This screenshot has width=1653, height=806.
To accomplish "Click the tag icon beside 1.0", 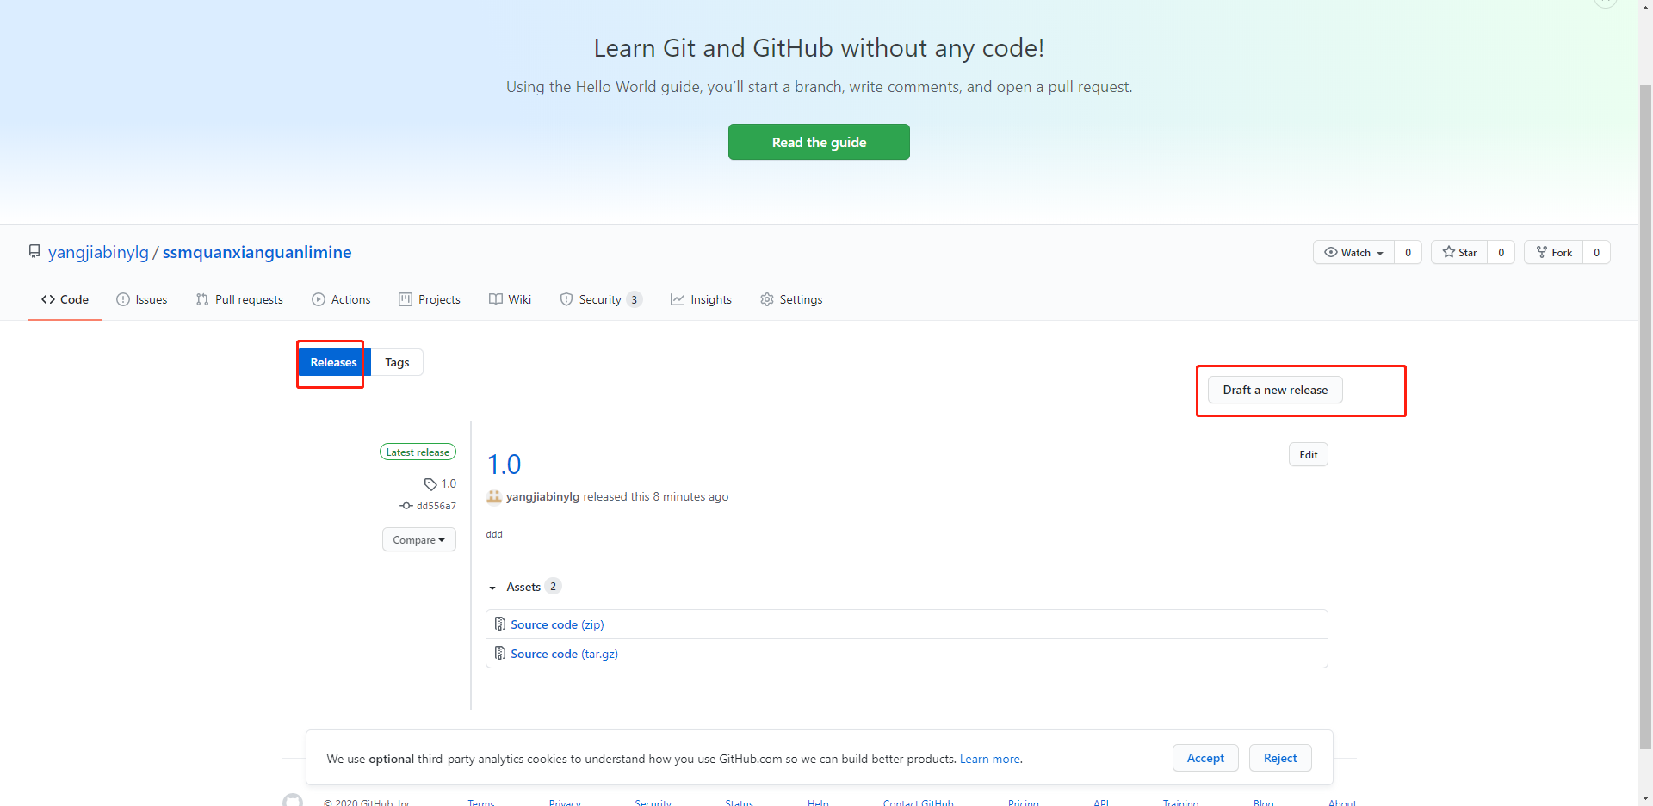I will (x=430, y=484).
